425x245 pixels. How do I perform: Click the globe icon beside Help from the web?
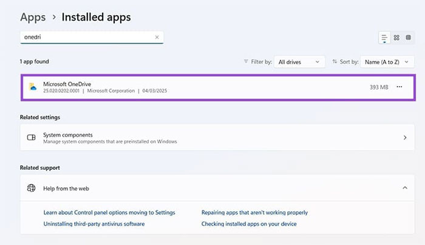[x=32, y=189]
